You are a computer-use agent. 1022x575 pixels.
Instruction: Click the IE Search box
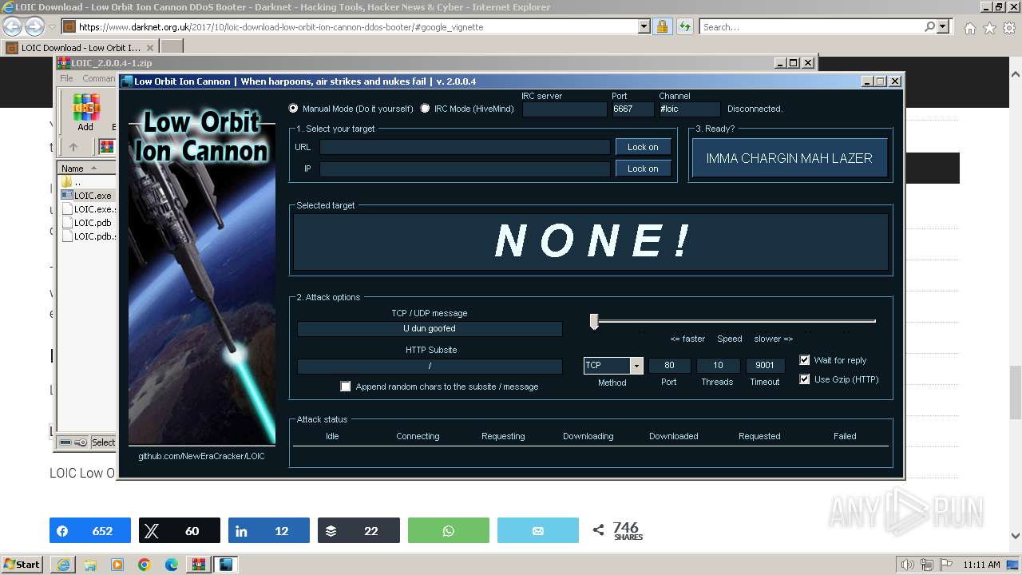click(811, 26)
